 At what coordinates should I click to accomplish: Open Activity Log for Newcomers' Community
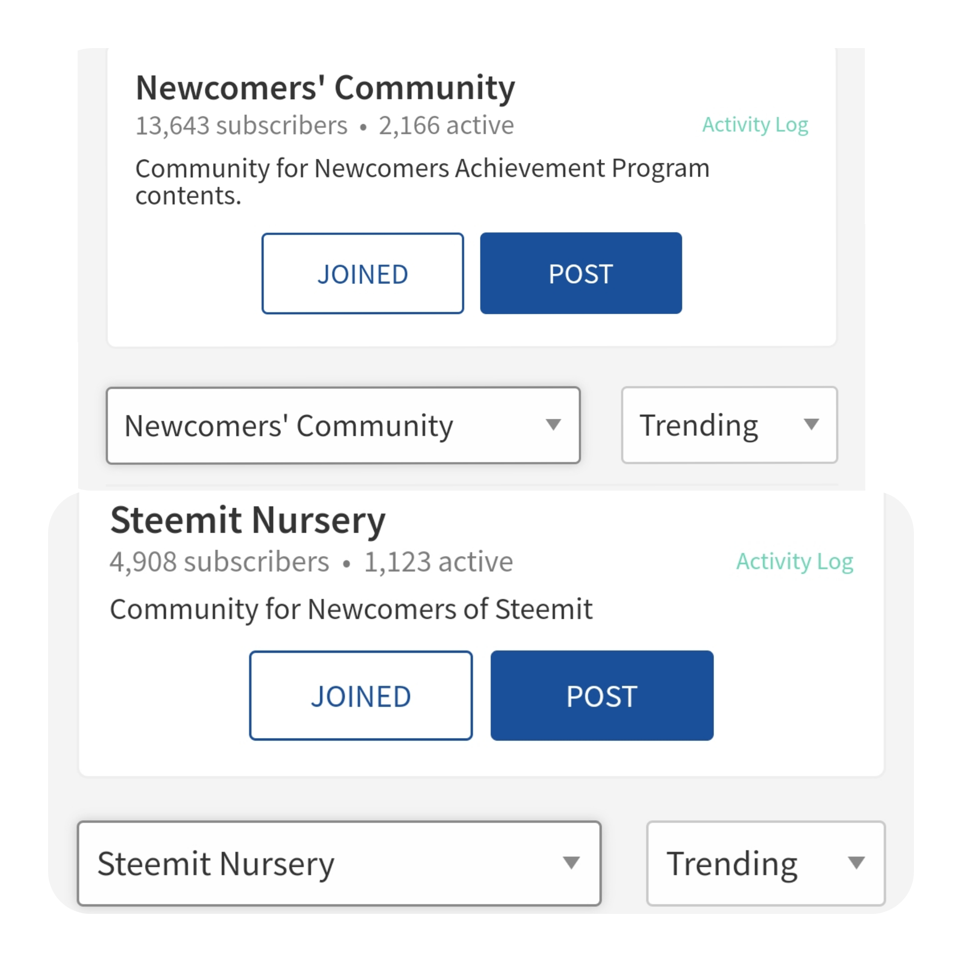pos(755,125)
